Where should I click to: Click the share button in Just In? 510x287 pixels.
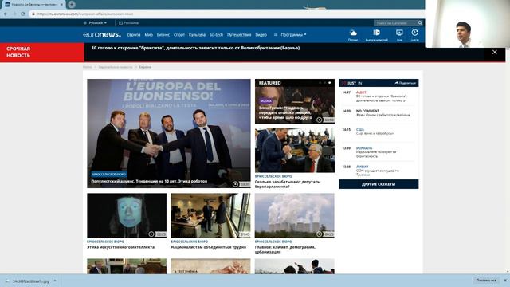click(405, 83)
